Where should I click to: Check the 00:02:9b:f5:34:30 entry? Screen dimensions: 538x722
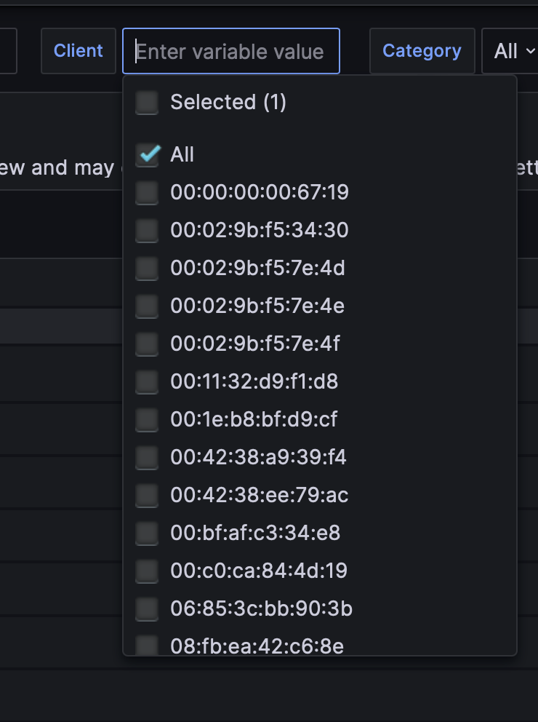point(147,231)
